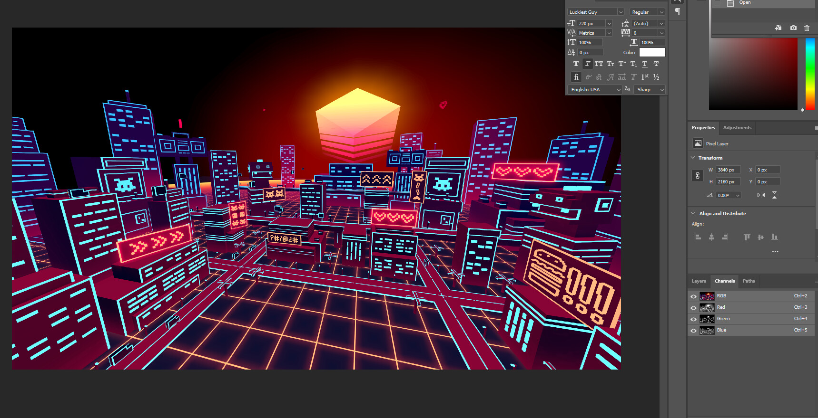
Task: Switch to the Layers tab
Action: point(699,281)
